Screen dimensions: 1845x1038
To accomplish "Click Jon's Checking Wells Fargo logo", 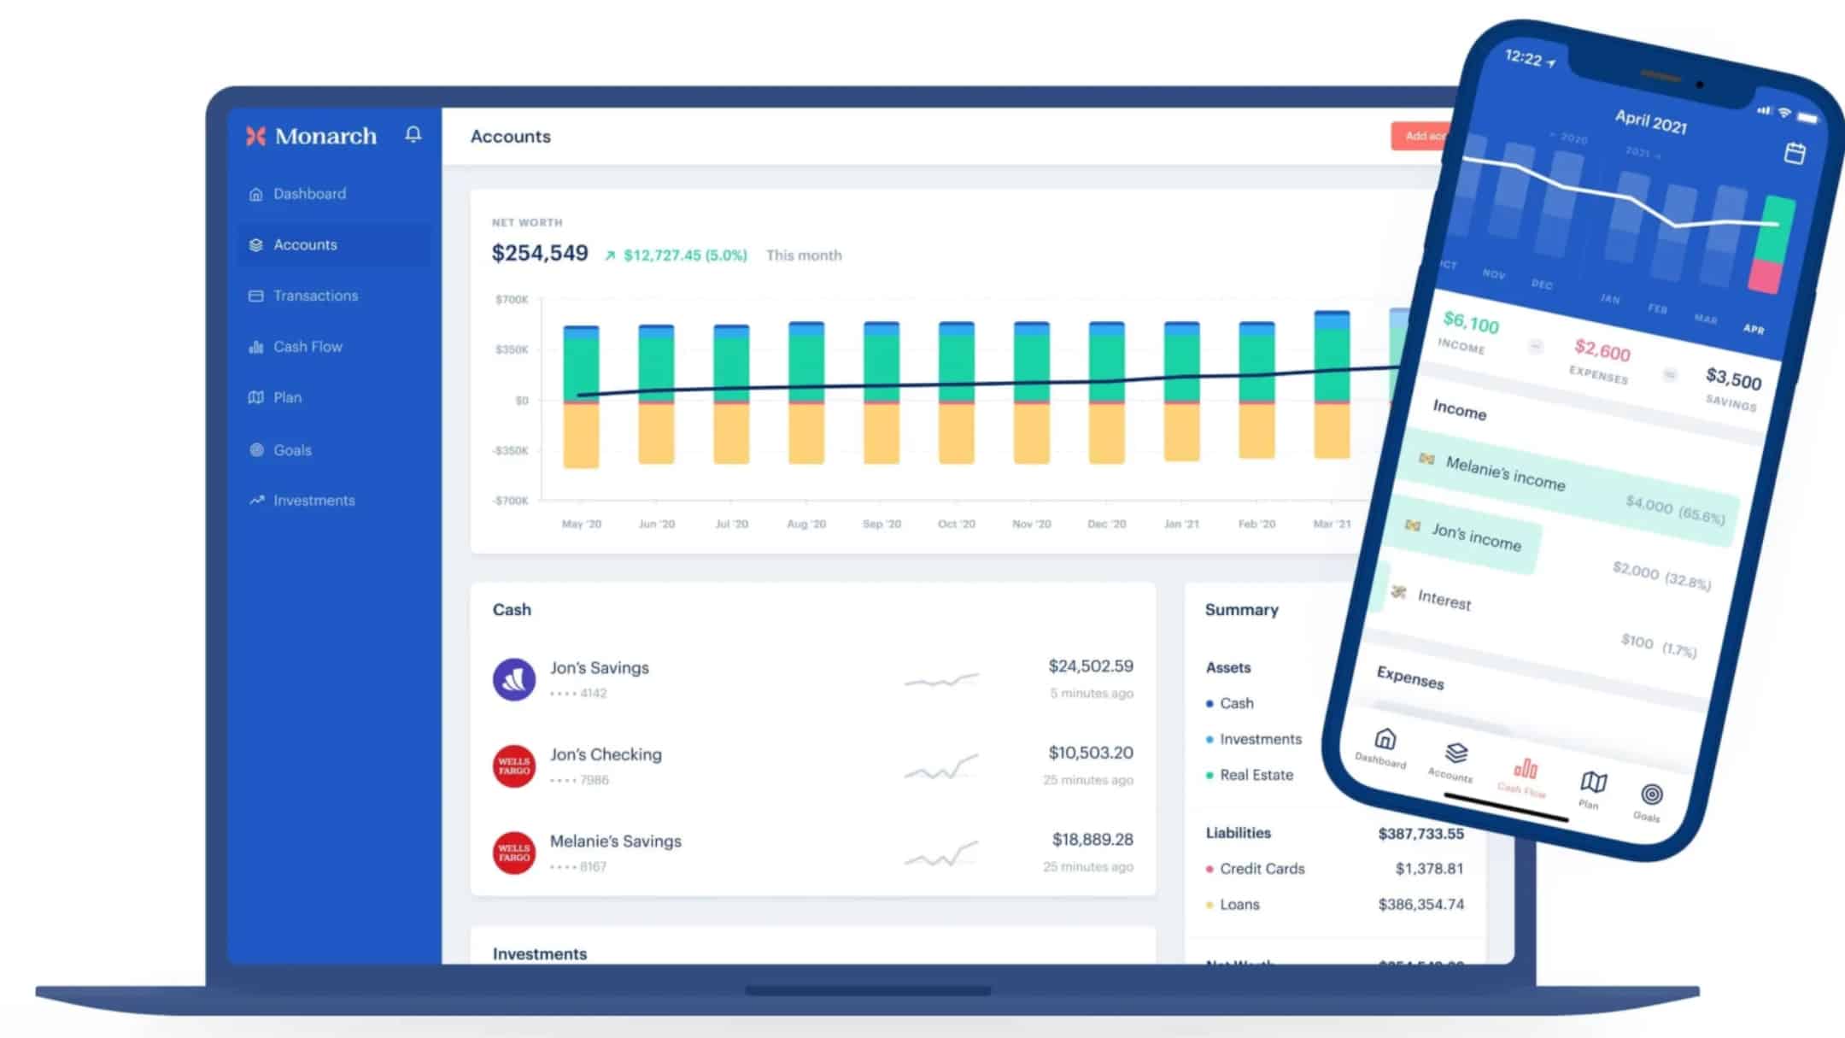I will [514, 765].
